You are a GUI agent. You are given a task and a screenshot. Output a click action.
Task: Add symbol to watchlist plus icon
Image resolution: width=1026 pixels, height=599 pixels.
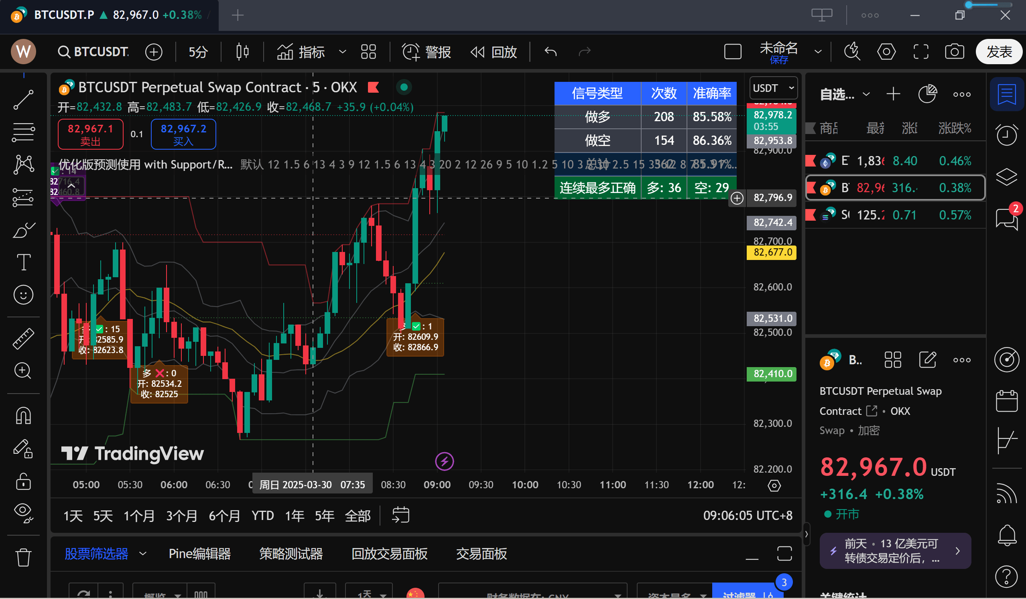(893, 94)
